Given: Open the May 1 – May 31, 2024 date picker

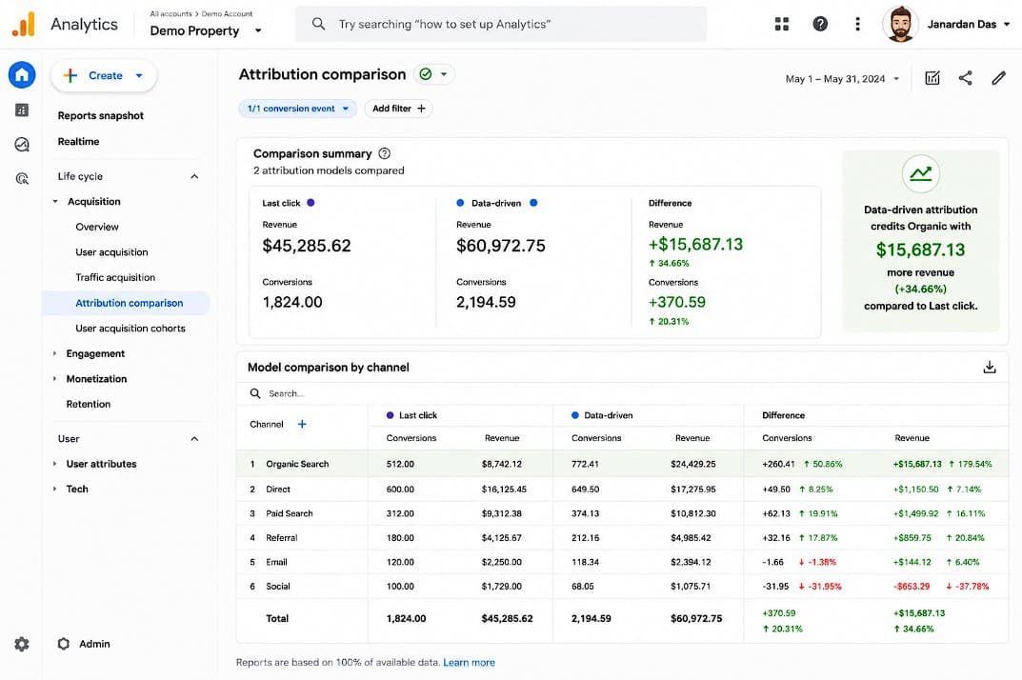Looking at the screenshot, I should pyautogui.click(x=842, y=79).
